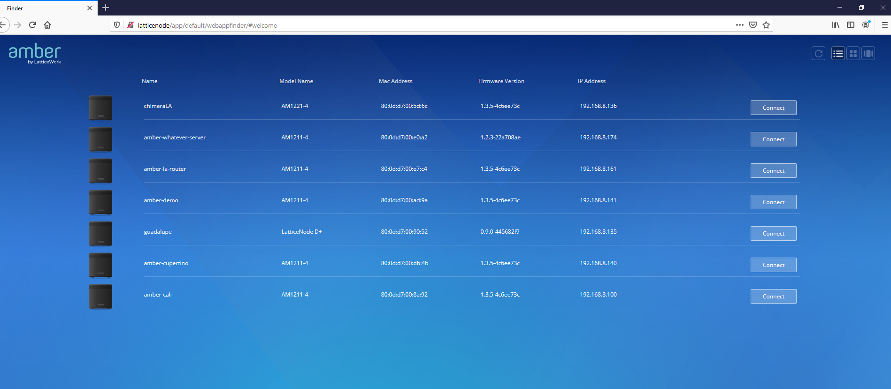Go to browser home page
891x389 pixels.
[x=47, y=25]
